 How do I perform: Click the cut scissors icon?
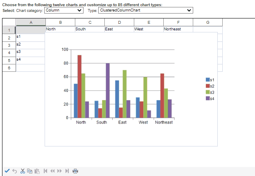point(23,171)
